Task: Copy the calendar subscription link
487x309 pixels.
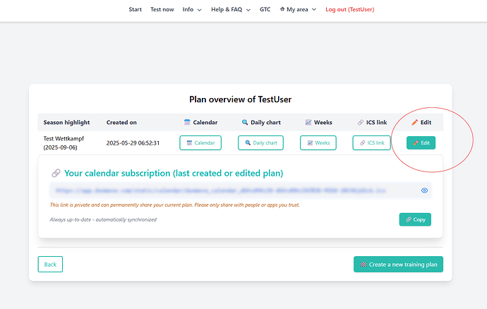Action: [415, 219]
